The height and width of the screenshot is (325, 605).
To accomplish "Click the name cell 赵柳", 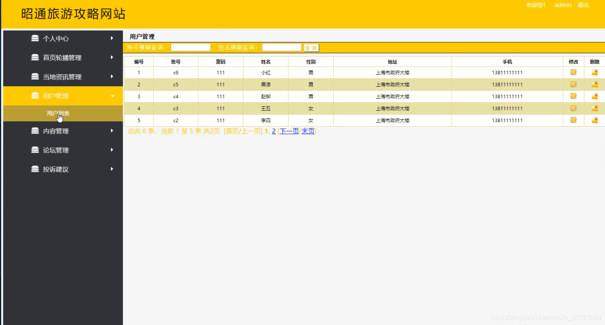I will 266,97.
